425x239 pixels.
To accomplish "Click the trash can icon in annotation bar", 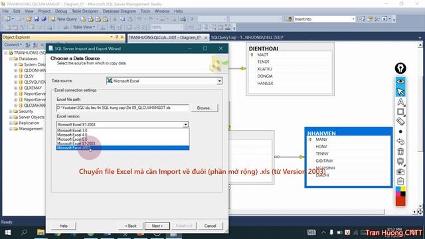I will pos(400,151).
